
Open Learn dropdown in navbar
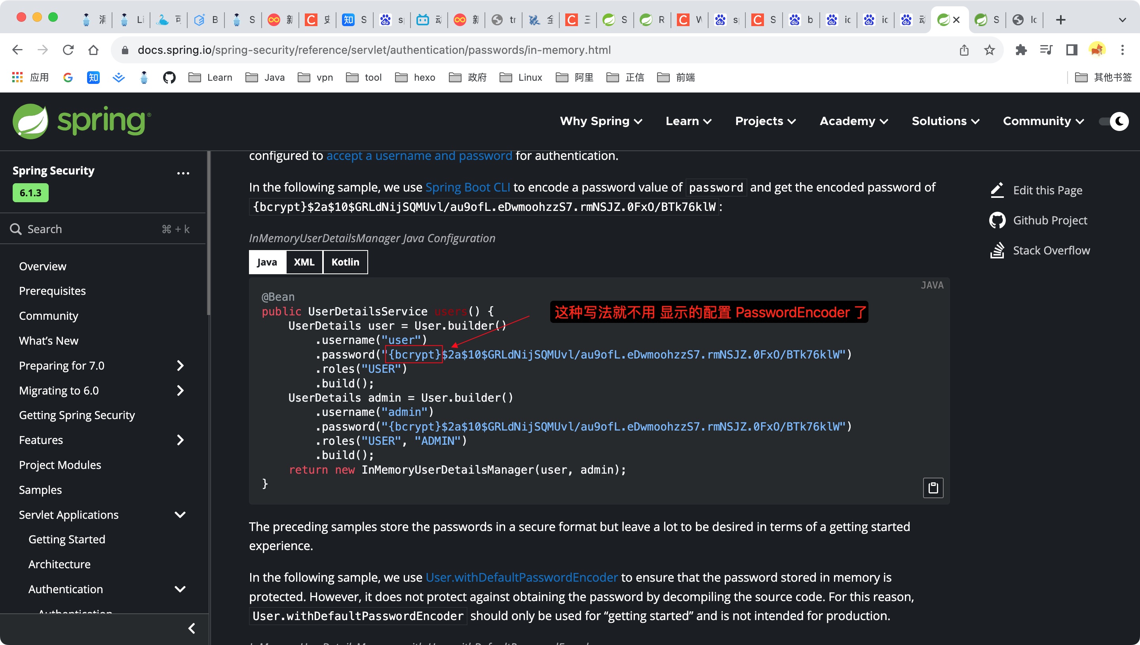coord(688,121)
